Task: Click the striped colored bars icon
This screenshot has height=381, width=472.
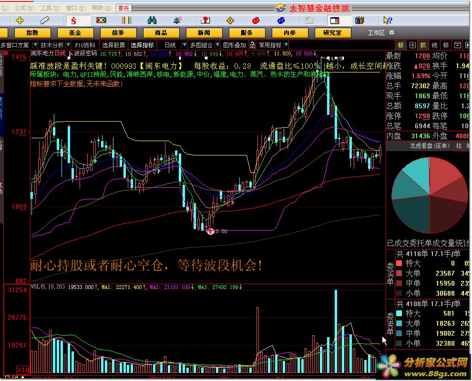Action: [126, 20]
